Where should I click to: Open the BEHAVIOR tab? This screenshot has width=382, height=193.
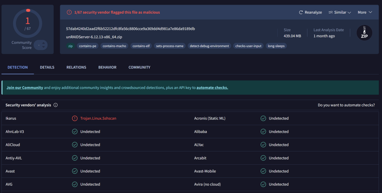pyautogui.click(x=107, y=67)
